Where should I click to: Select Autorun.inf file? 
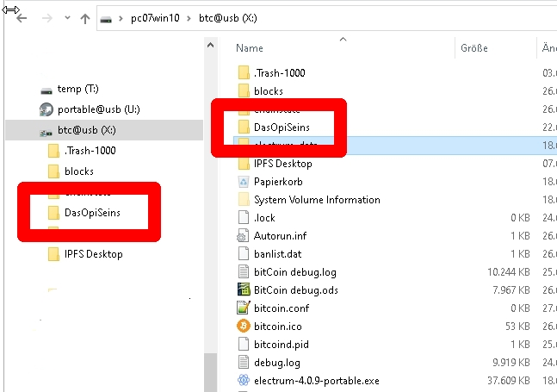pyautogui.click(x=280, y=236)
